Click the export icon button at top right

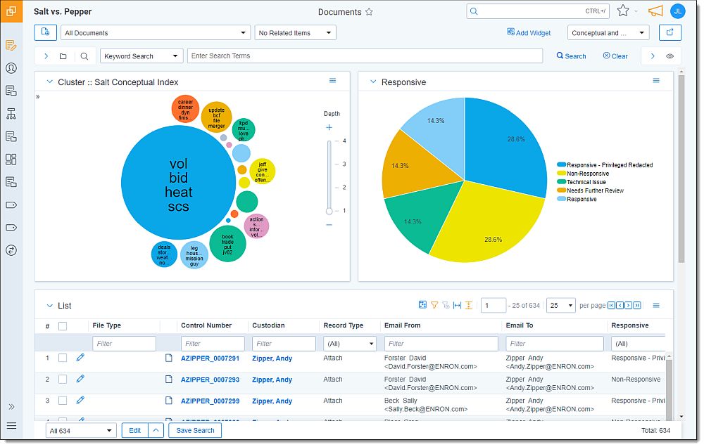(x=670, y=32)
